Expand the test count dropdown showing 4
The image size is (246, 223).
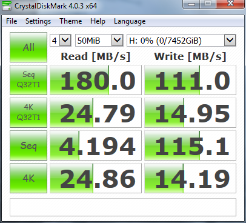coord(65,41)
